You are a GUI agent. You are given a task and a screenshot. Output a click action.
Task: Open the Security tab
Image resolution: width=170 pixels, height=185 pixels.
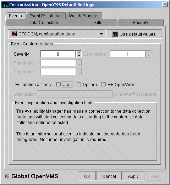pos(141,23)
